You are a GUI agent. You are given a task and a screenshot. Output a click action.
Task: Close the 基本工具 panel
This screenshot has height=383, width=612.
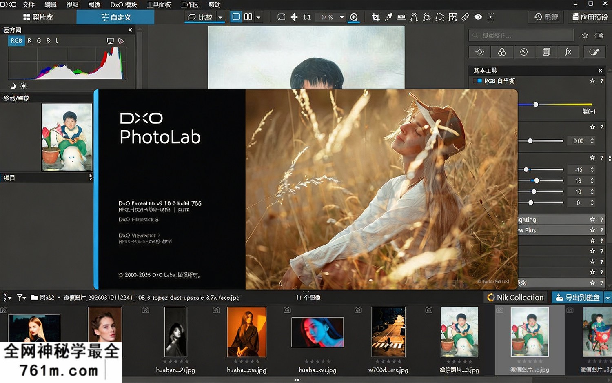[x=600, y=71]
